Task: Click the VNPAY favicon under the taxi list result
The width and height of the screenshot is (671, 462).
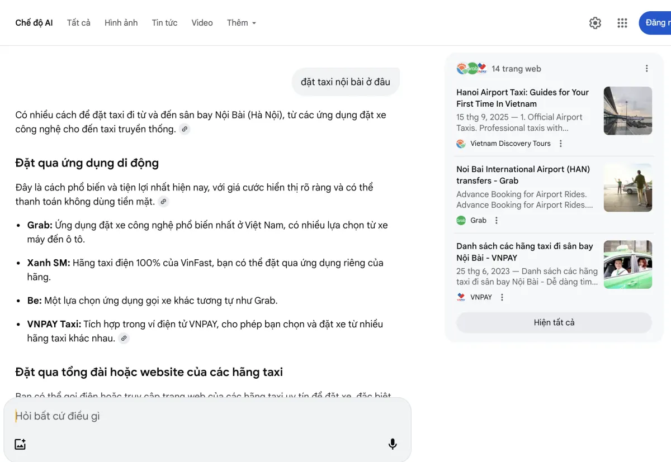Action: (461, 298)
